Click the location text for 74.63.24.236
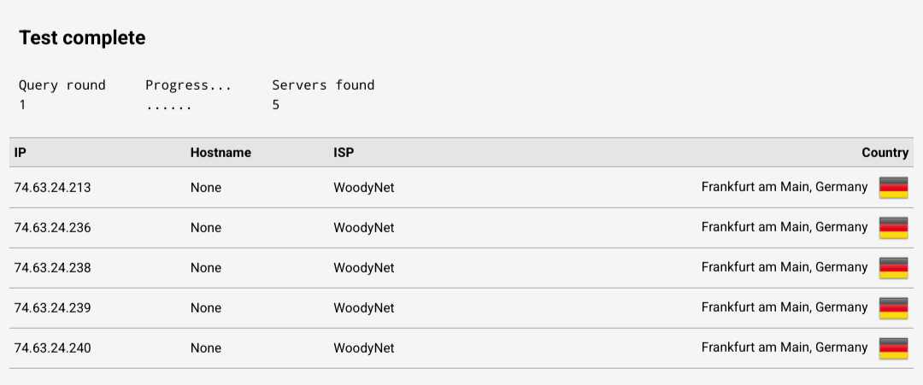 coord(784,227)
